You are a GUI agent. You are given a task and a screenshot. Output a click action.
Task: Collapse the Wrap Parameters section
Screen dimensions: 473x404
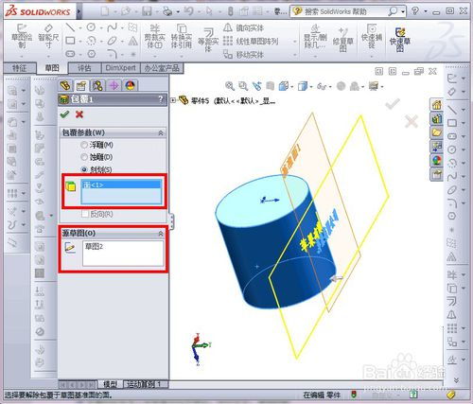click(161, 133)
